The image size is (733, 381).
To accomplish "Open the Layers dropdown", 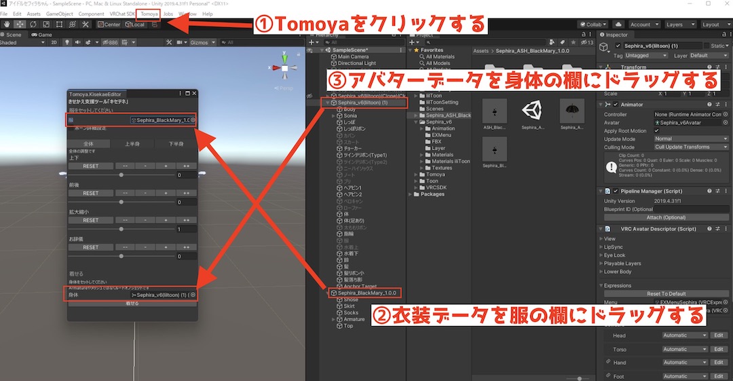I will coord(679,24).
